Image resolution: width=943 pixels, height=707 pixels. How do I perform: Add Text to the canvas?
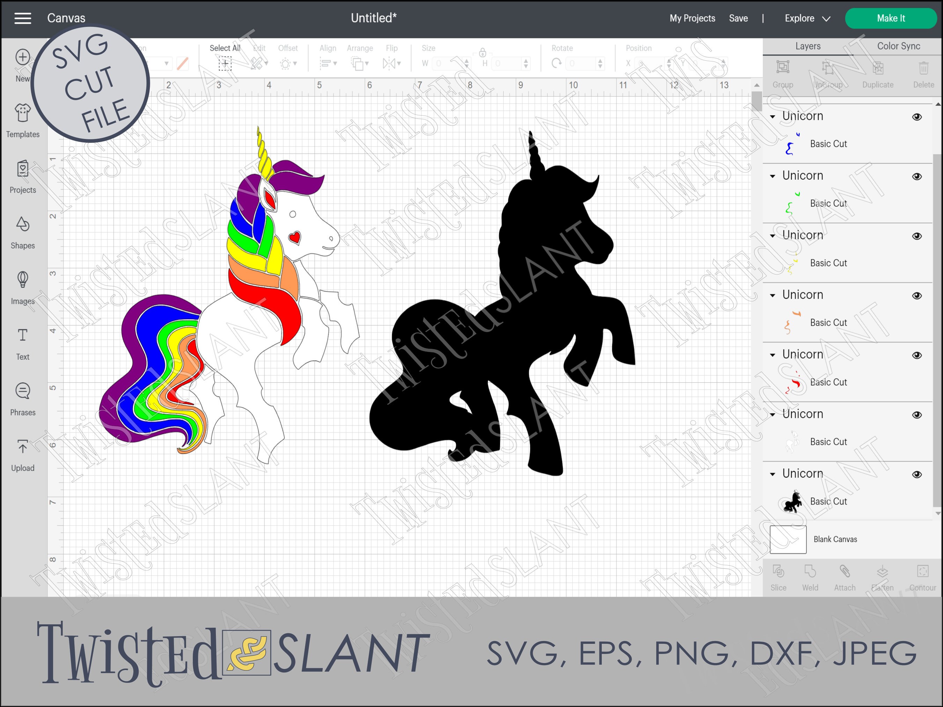coord(23,344)
